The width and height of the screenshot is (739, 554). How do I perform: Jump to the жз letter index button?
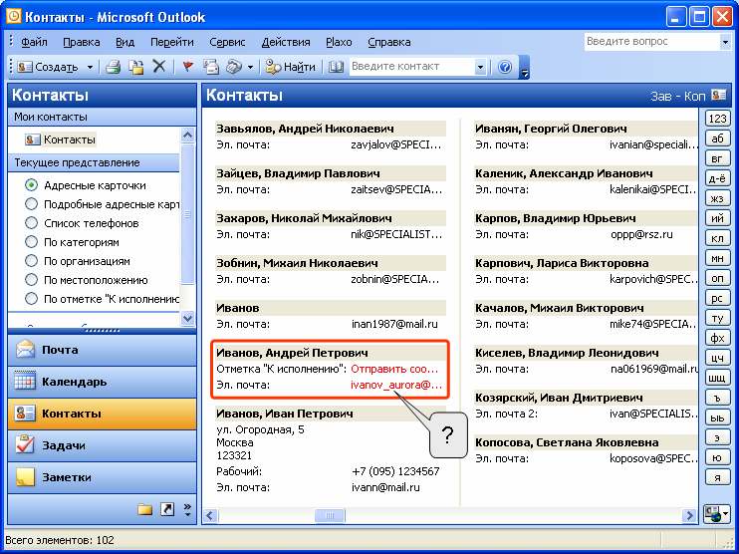coord(717,198)
